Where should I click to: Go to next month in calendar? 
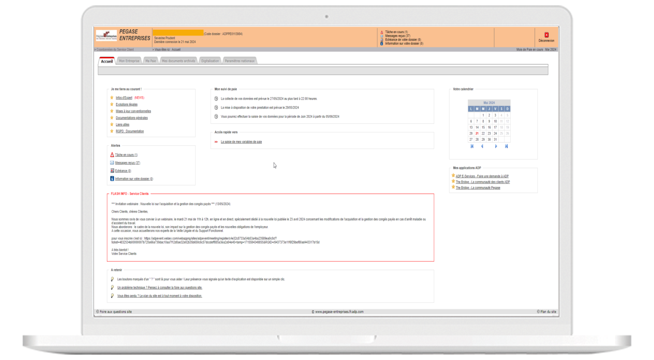click(496, 146)
